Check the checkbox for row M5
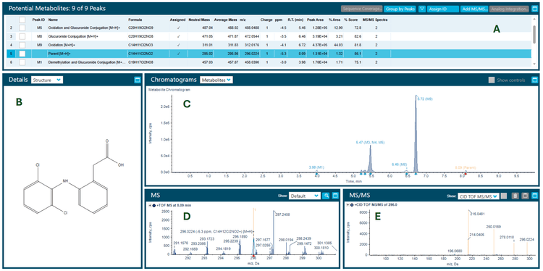 point(22,27)
